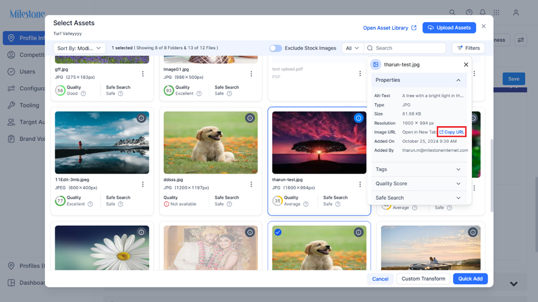
Task: Open Profiles in sidebar
Action: click(x=26, y=266)
